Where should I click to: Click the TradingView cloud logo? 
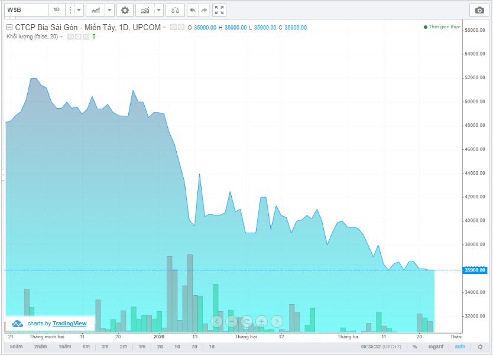[17, 324]
